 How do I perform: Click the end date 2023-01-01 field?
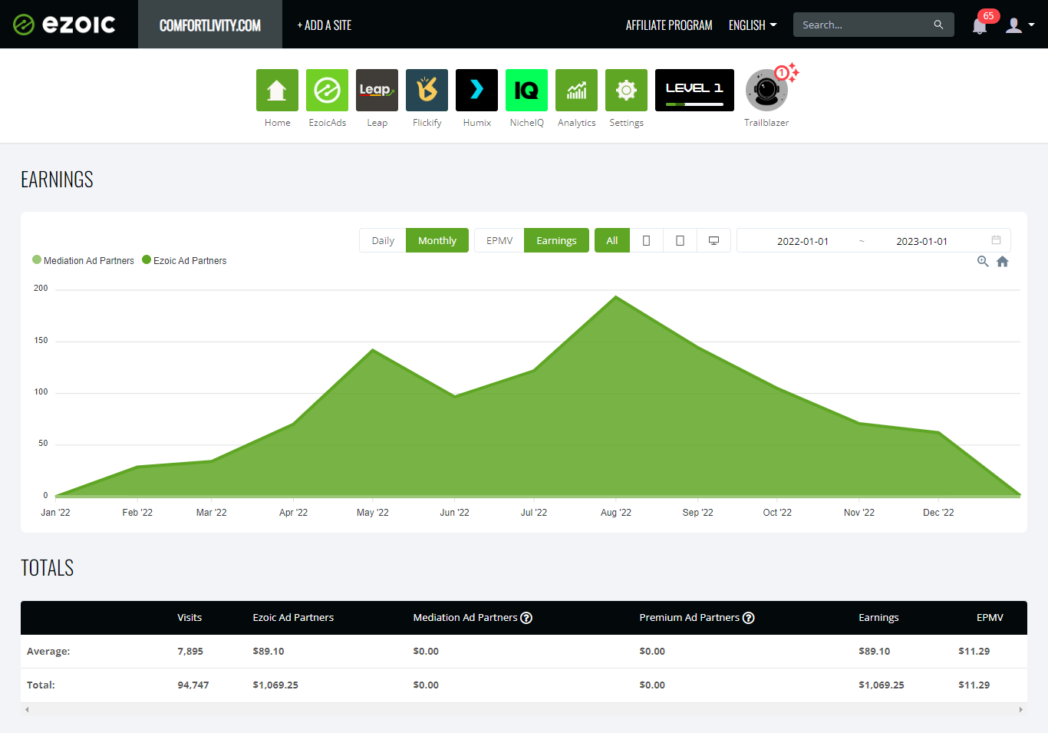(921, 241)
